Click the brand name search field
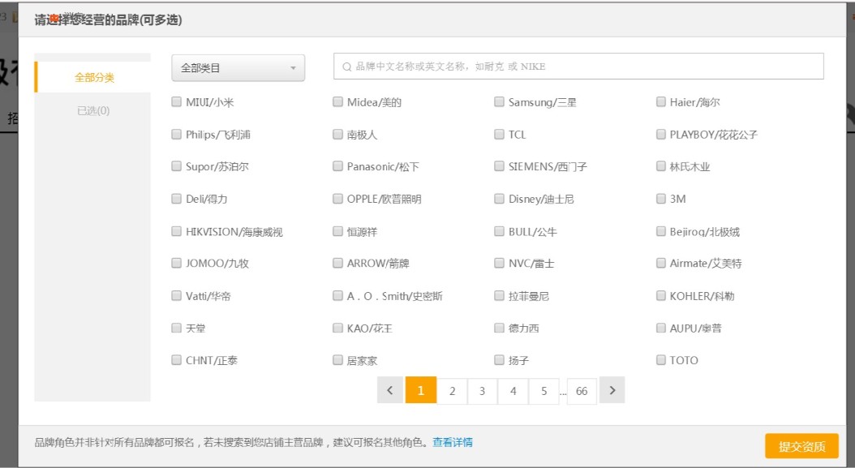 pyautogui.click(x=578, y=67)
